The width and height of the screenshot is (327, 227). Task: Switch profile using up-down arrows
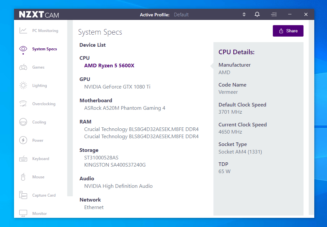point(244,14)
